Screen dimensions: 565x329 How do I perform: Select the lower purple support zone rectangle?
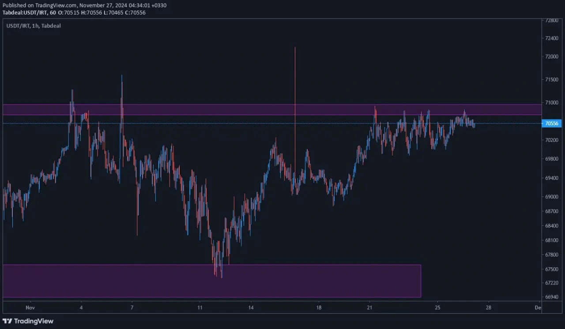tap(212, 281)
